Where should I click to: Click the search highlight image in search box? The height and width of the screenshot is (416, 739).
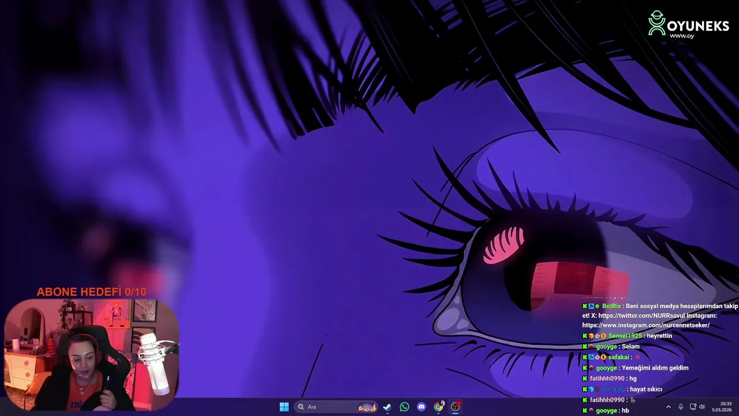367,407
